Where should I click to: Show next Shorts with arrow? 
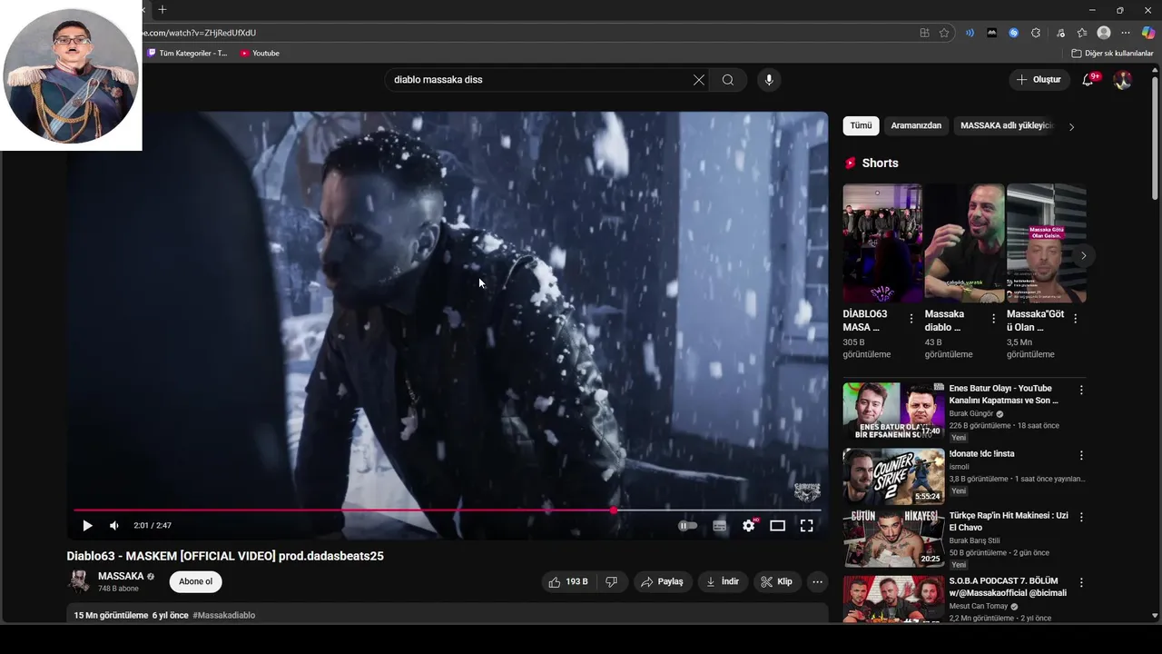(x=1083, y=255)
